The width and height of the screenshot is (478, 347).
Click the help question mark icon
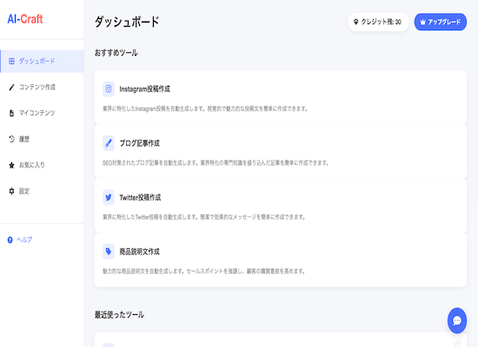[x=10, y=240]
